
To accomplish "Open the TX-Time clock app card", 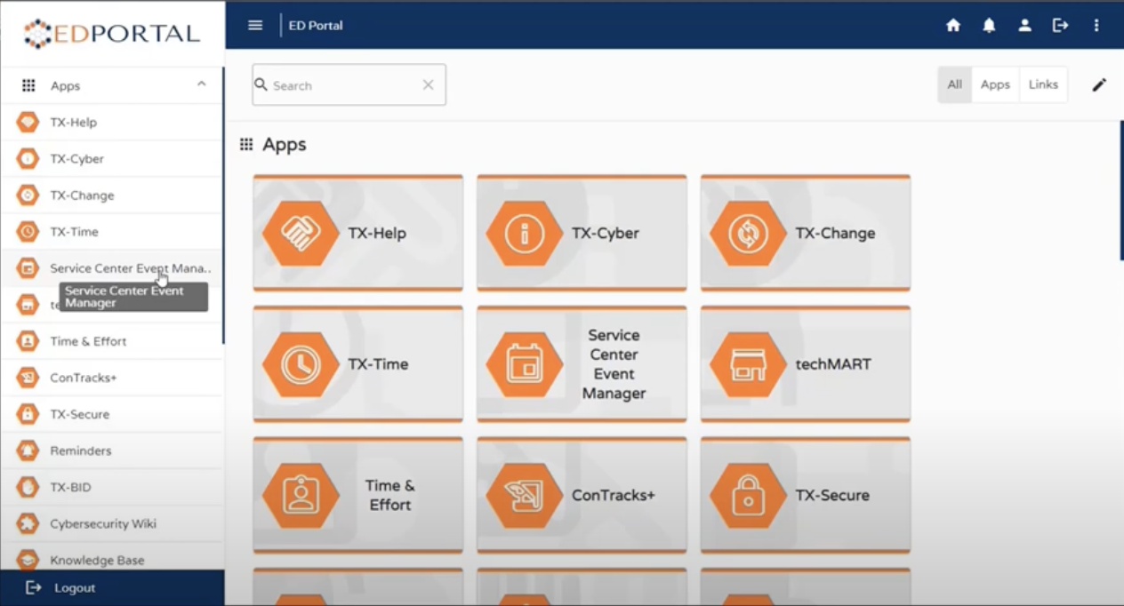I will tap(358, 364).
